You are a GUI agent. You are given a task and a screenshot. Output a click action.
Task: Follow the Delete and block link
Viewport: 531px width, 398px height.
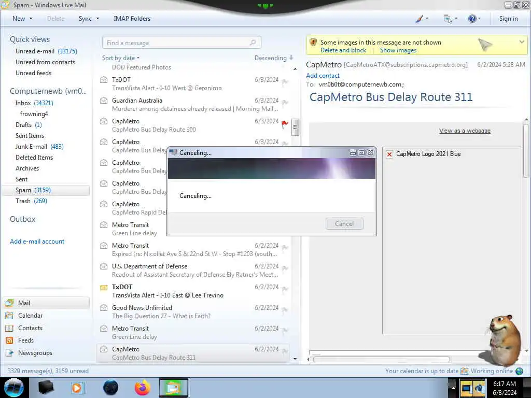point(343,50)
